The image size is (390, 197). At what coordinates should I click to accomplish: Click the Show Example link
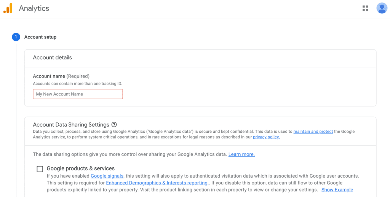[337, 190]
